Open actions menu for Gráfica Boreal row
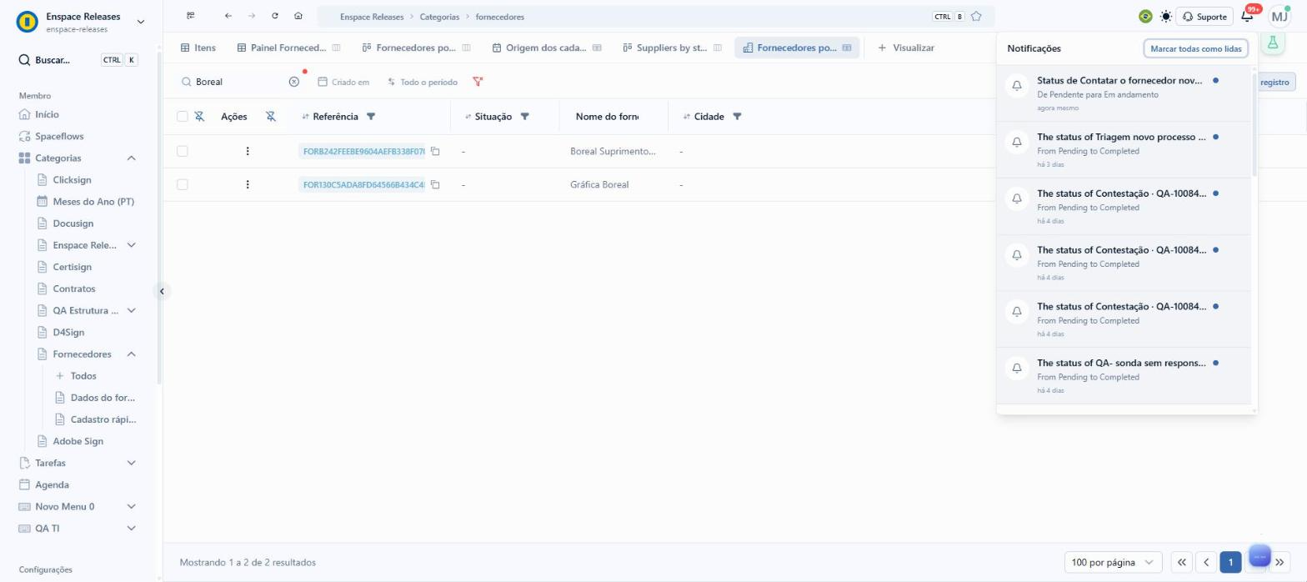The image size is (1307, 582). [248, 184]
